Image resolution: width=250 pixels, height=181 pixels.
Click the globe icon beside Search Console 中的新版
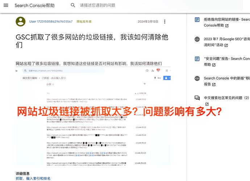pos(197,79)
